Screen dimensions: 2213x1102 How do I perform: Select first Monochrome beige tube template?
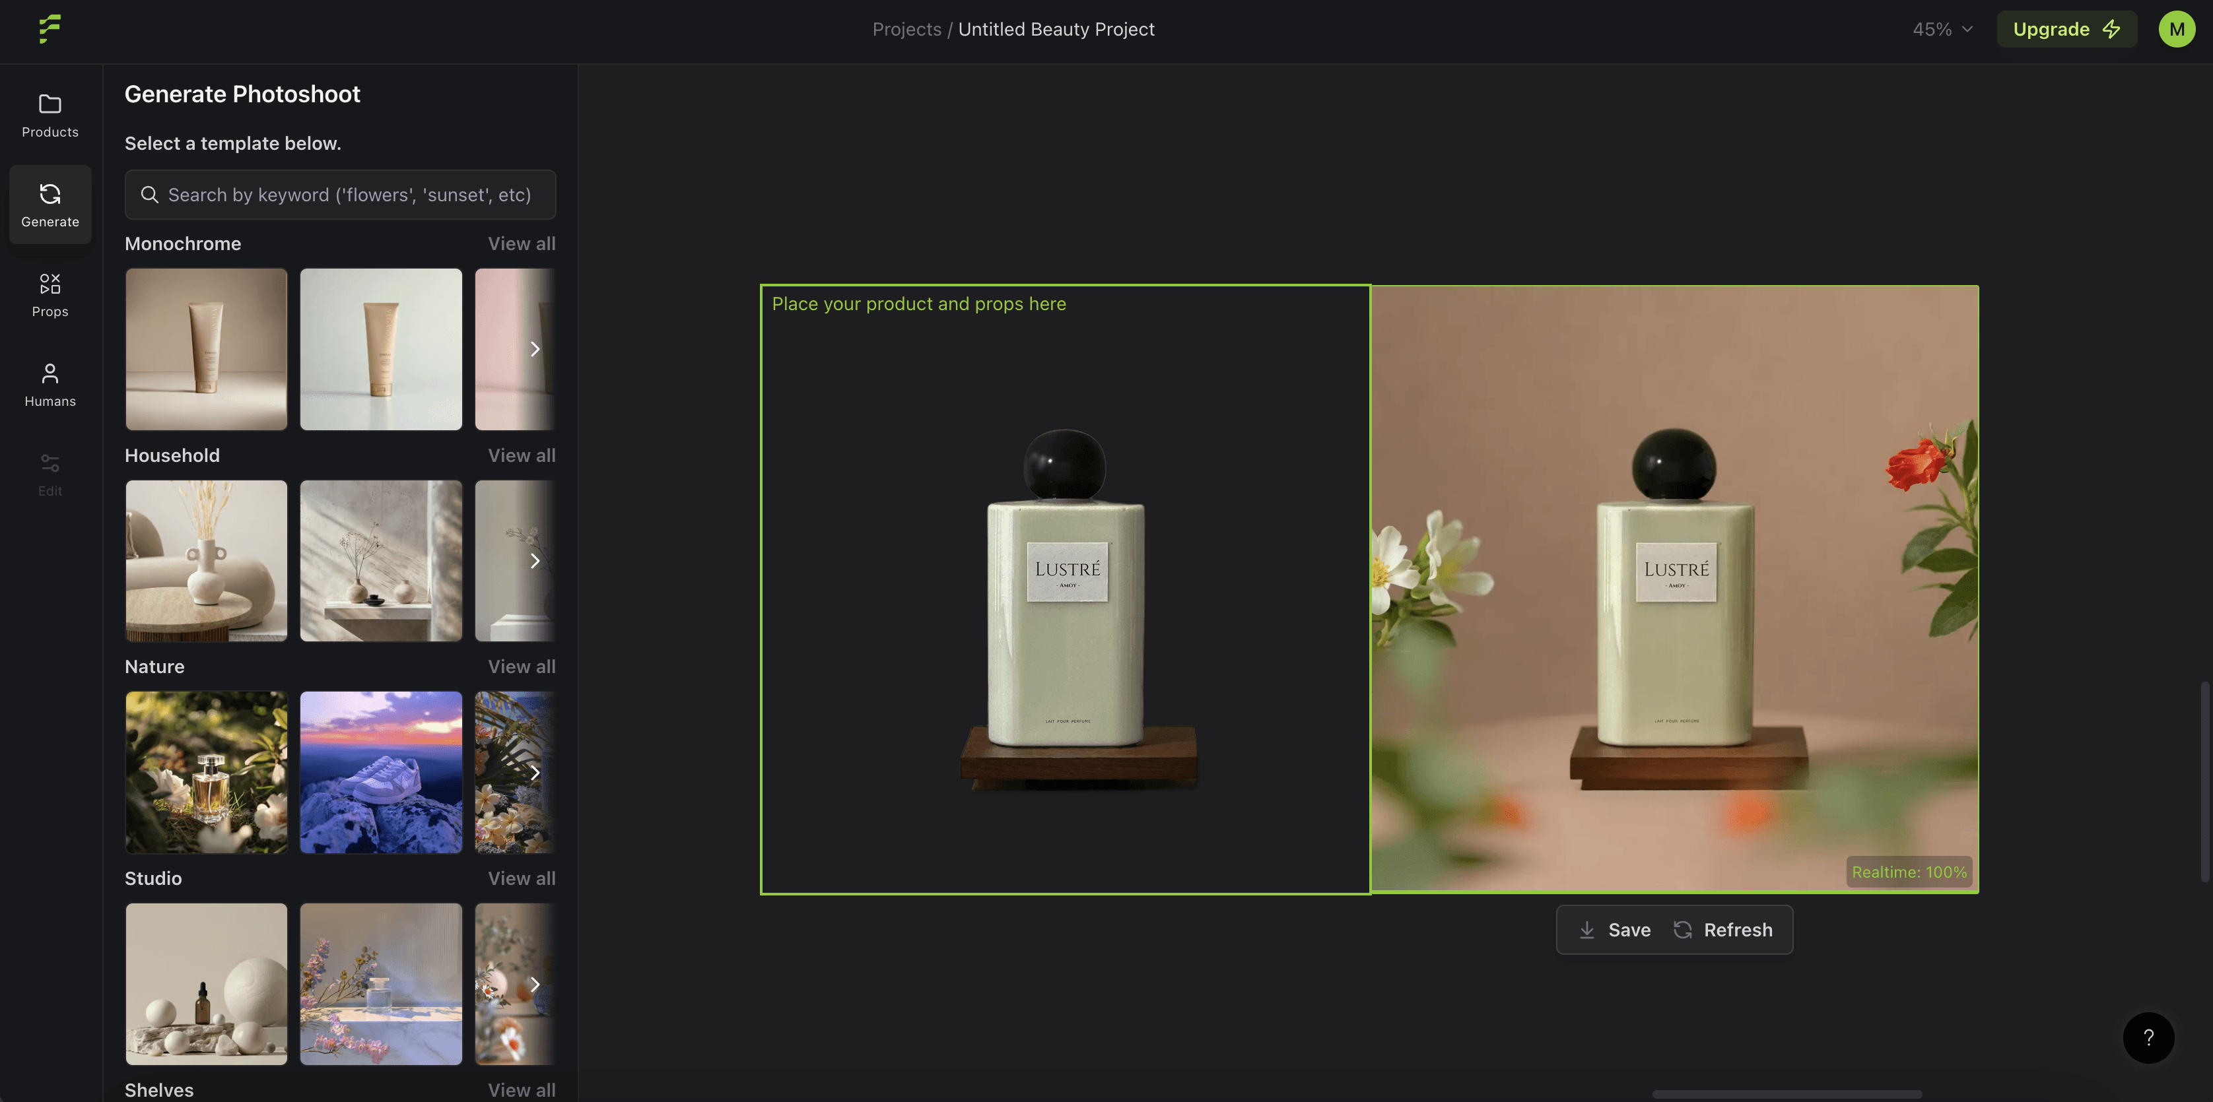tap(206, 348)
